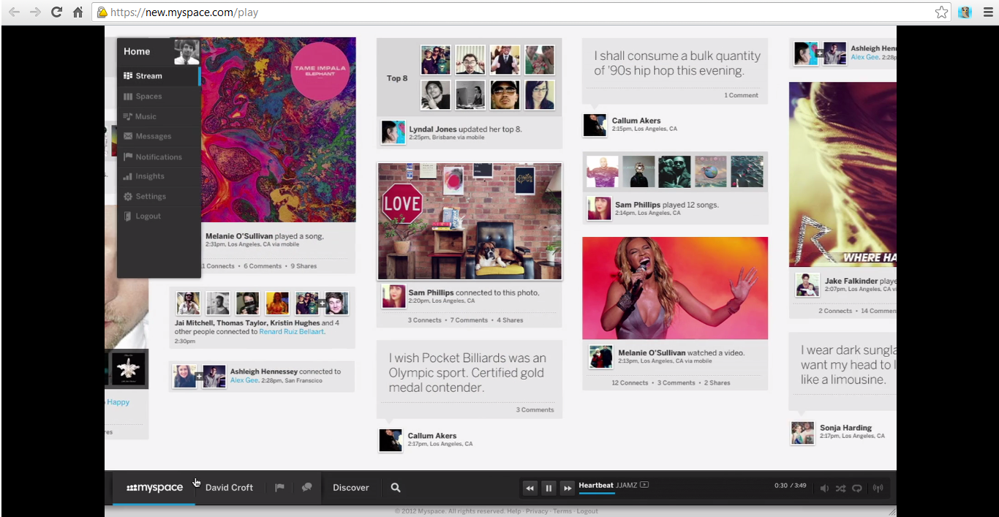
Task: Open Discover in the bottom bar
Action: click(x=350, y=488)
